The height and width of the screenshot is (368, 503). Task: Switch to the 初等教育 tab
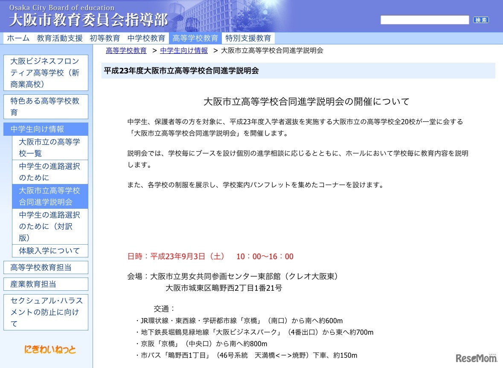coord(105,38)
